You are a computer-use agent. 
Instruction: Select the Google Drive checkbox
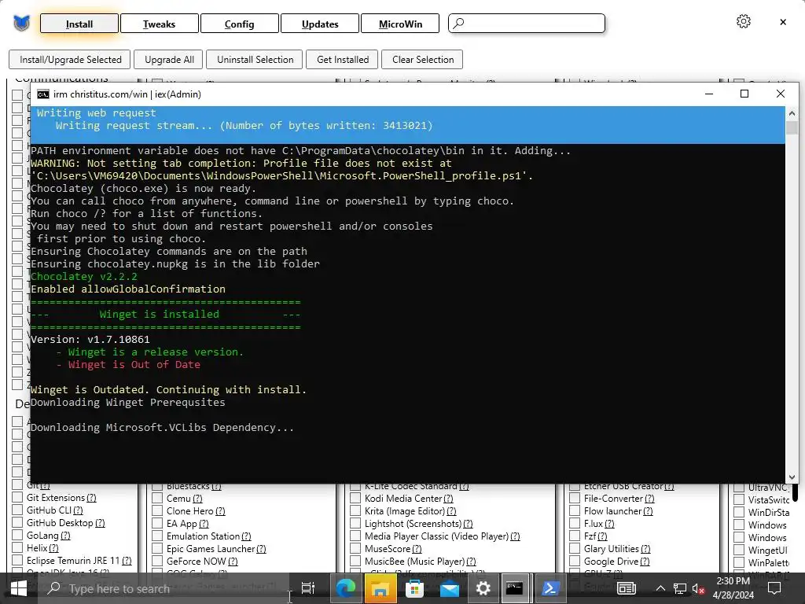(x=575, y=562)
